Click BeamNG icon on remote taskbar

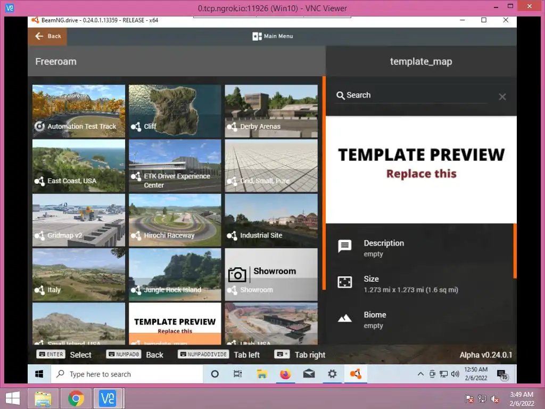click(356, 374)
